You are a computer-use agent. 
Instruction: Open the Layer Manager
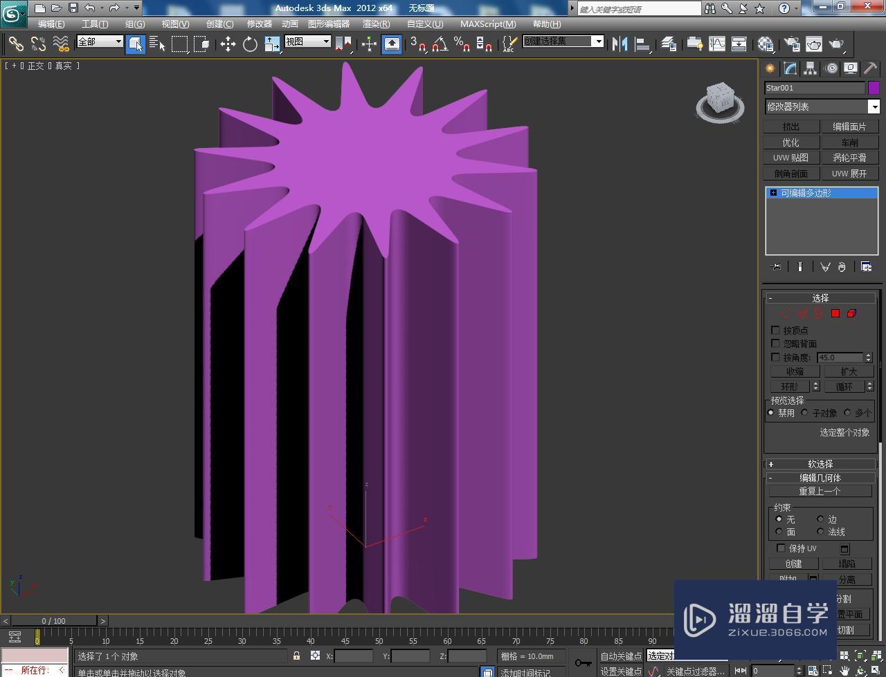pos(668,44)
